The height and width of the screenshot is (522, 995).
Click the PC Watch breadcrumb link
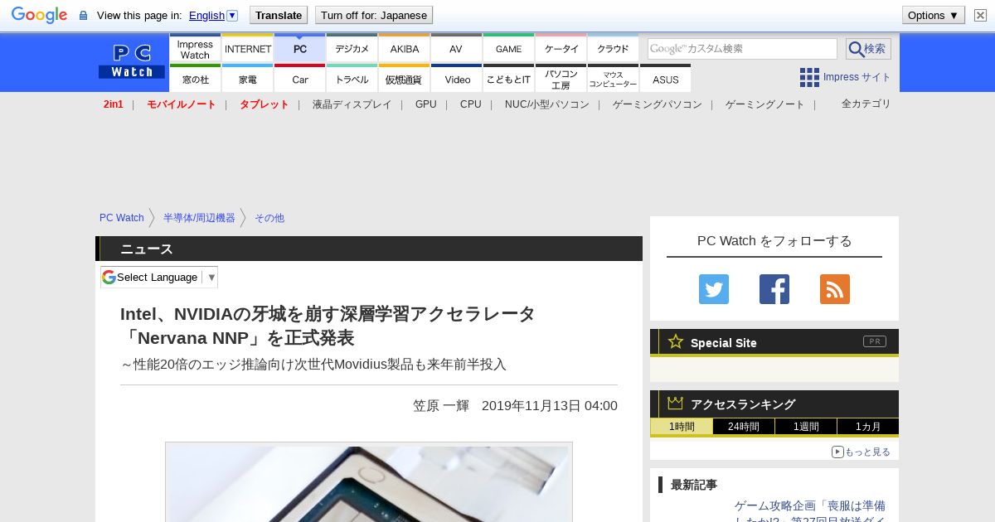122,218
